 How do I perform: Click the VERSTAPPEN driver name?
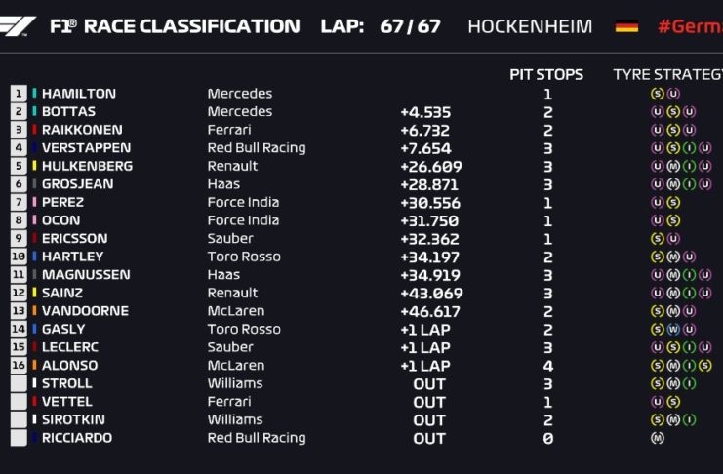pos(86,148)
